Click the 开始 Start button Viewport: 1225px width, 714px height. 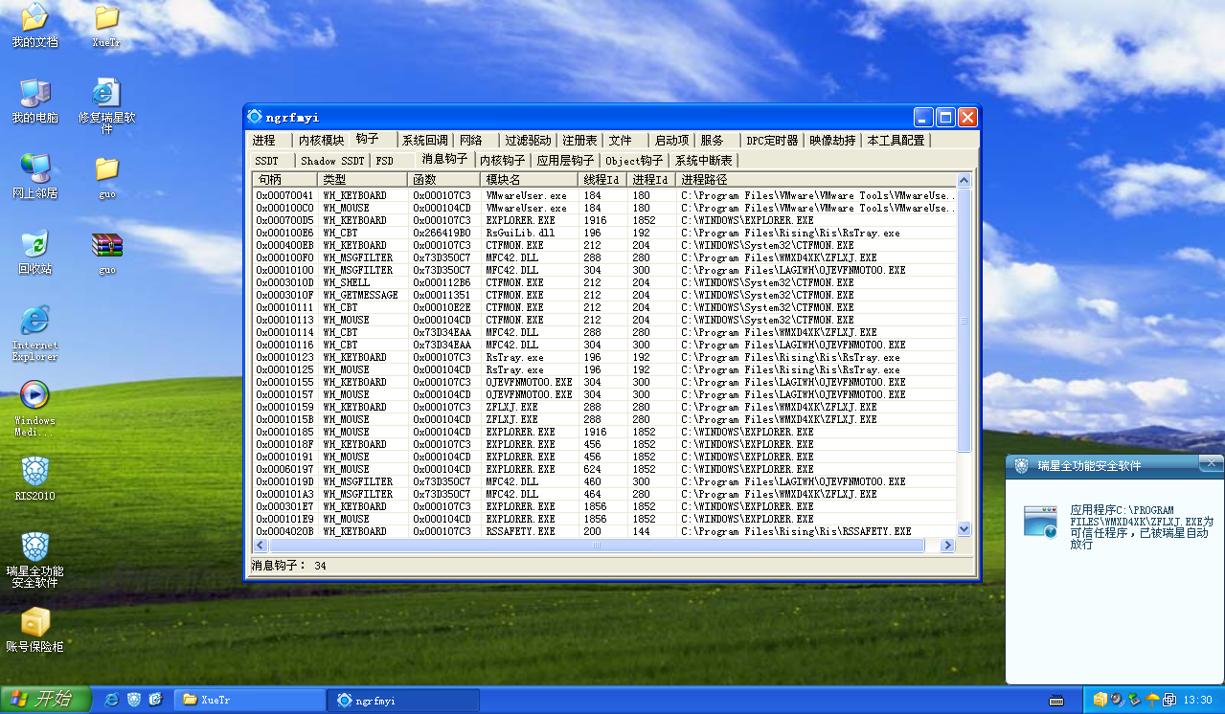pos(45,700)
